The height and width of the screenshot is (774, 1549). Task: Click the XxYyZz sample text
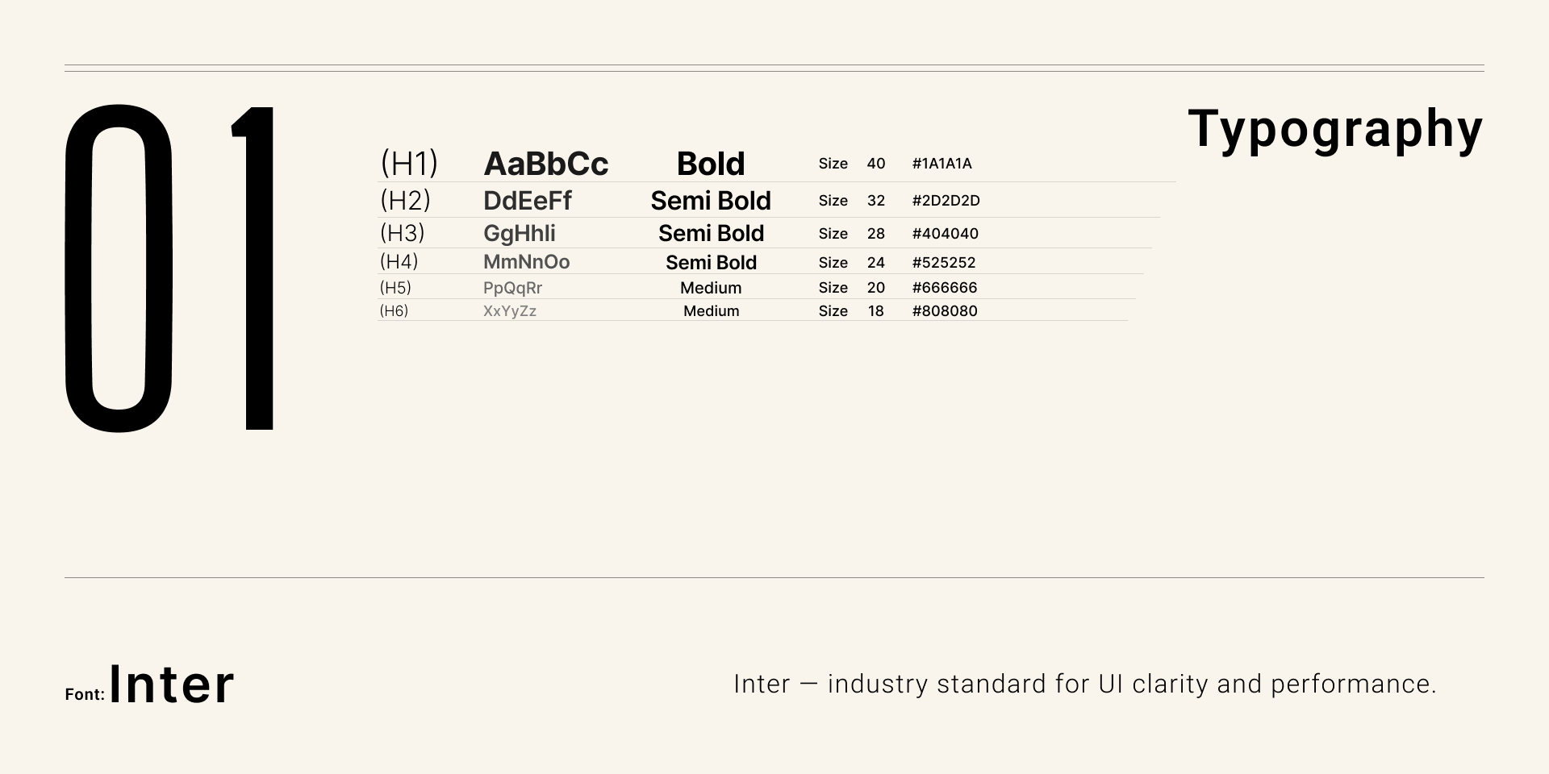(x=510, y=311)
